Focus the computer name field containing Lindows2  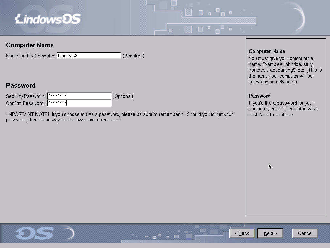(89, 56)
